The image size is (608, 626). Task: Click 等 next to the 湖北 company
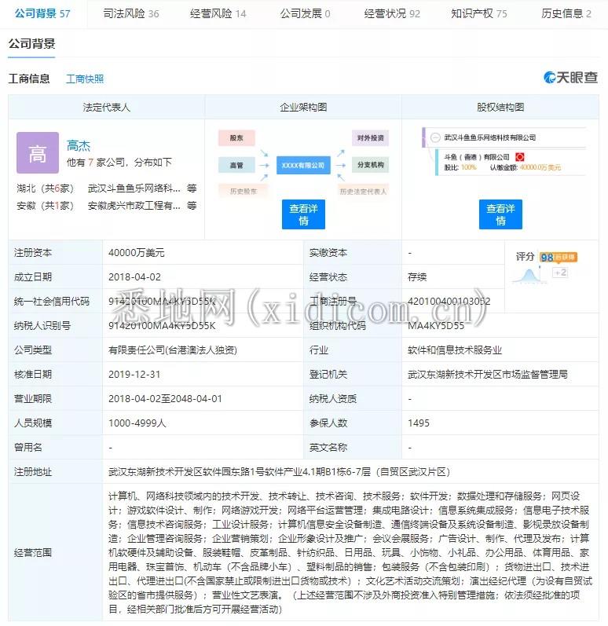click(192, 188)
